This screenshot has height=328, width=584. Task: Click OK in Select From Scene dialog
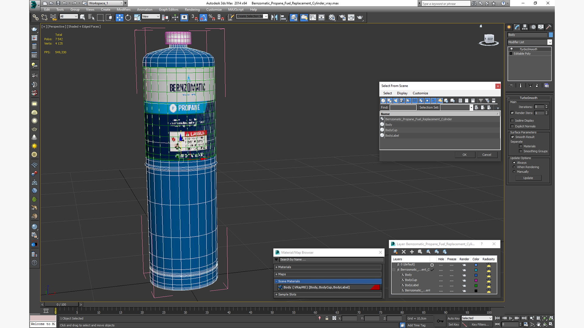[x=464, y=155]
